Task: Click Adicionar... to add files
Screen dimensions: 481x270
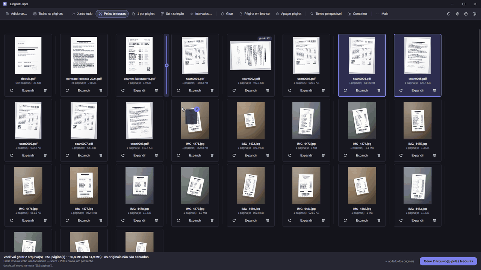Action: (16, 14)
